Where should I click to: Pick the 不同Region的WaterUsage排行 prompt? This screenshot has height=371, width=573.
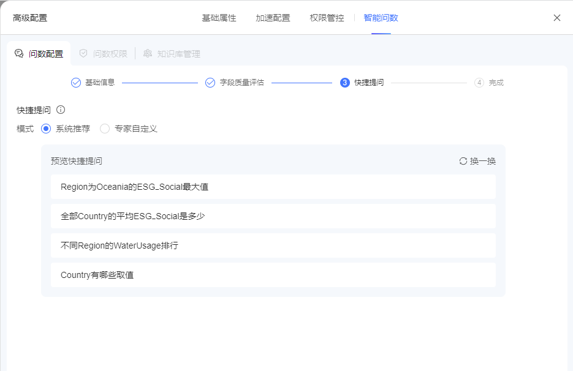pos(273,245)
